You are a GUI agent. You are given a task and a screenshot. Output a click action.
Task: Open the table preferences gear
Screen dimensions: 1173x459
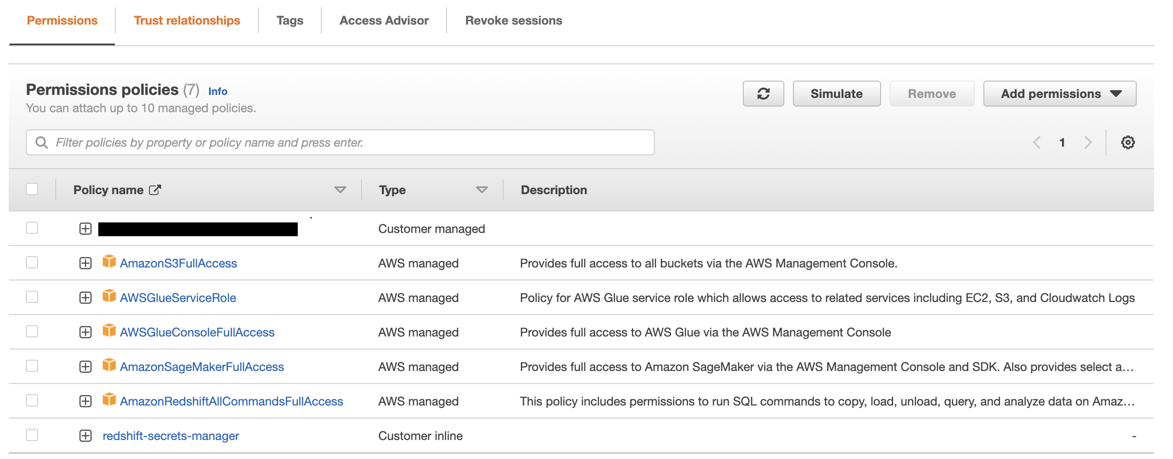pyautogui.click(x=1127, y=142)
